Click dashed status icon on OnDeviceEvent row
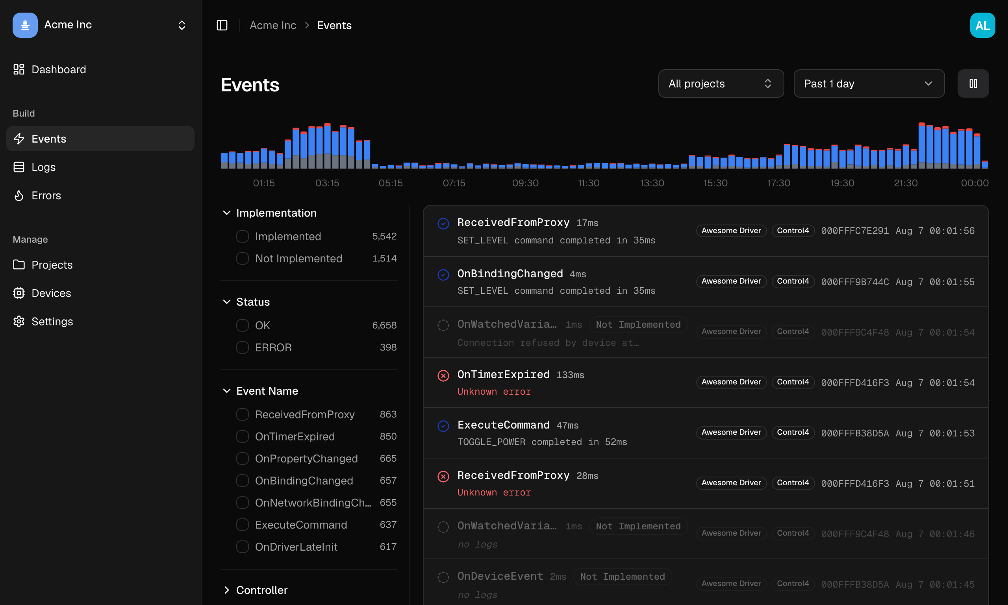1008x605 pixels. click(443, 577)
